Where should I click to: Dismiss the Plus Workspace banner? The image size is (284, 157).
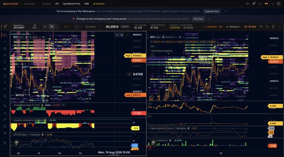(x=225, y=11)
